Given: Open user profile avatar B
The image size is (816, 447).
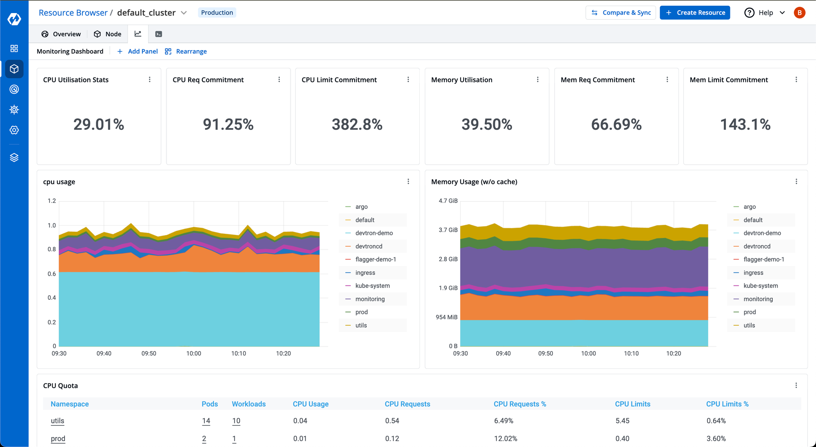Looking at the screenshot, I should [x=800, y=13].
